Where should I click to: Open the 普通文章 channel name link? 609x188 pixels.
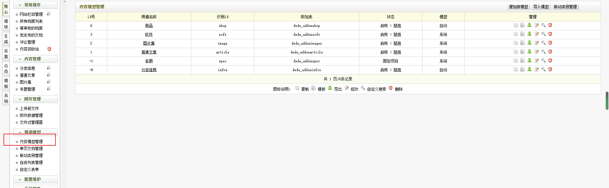tap(149, 52)
